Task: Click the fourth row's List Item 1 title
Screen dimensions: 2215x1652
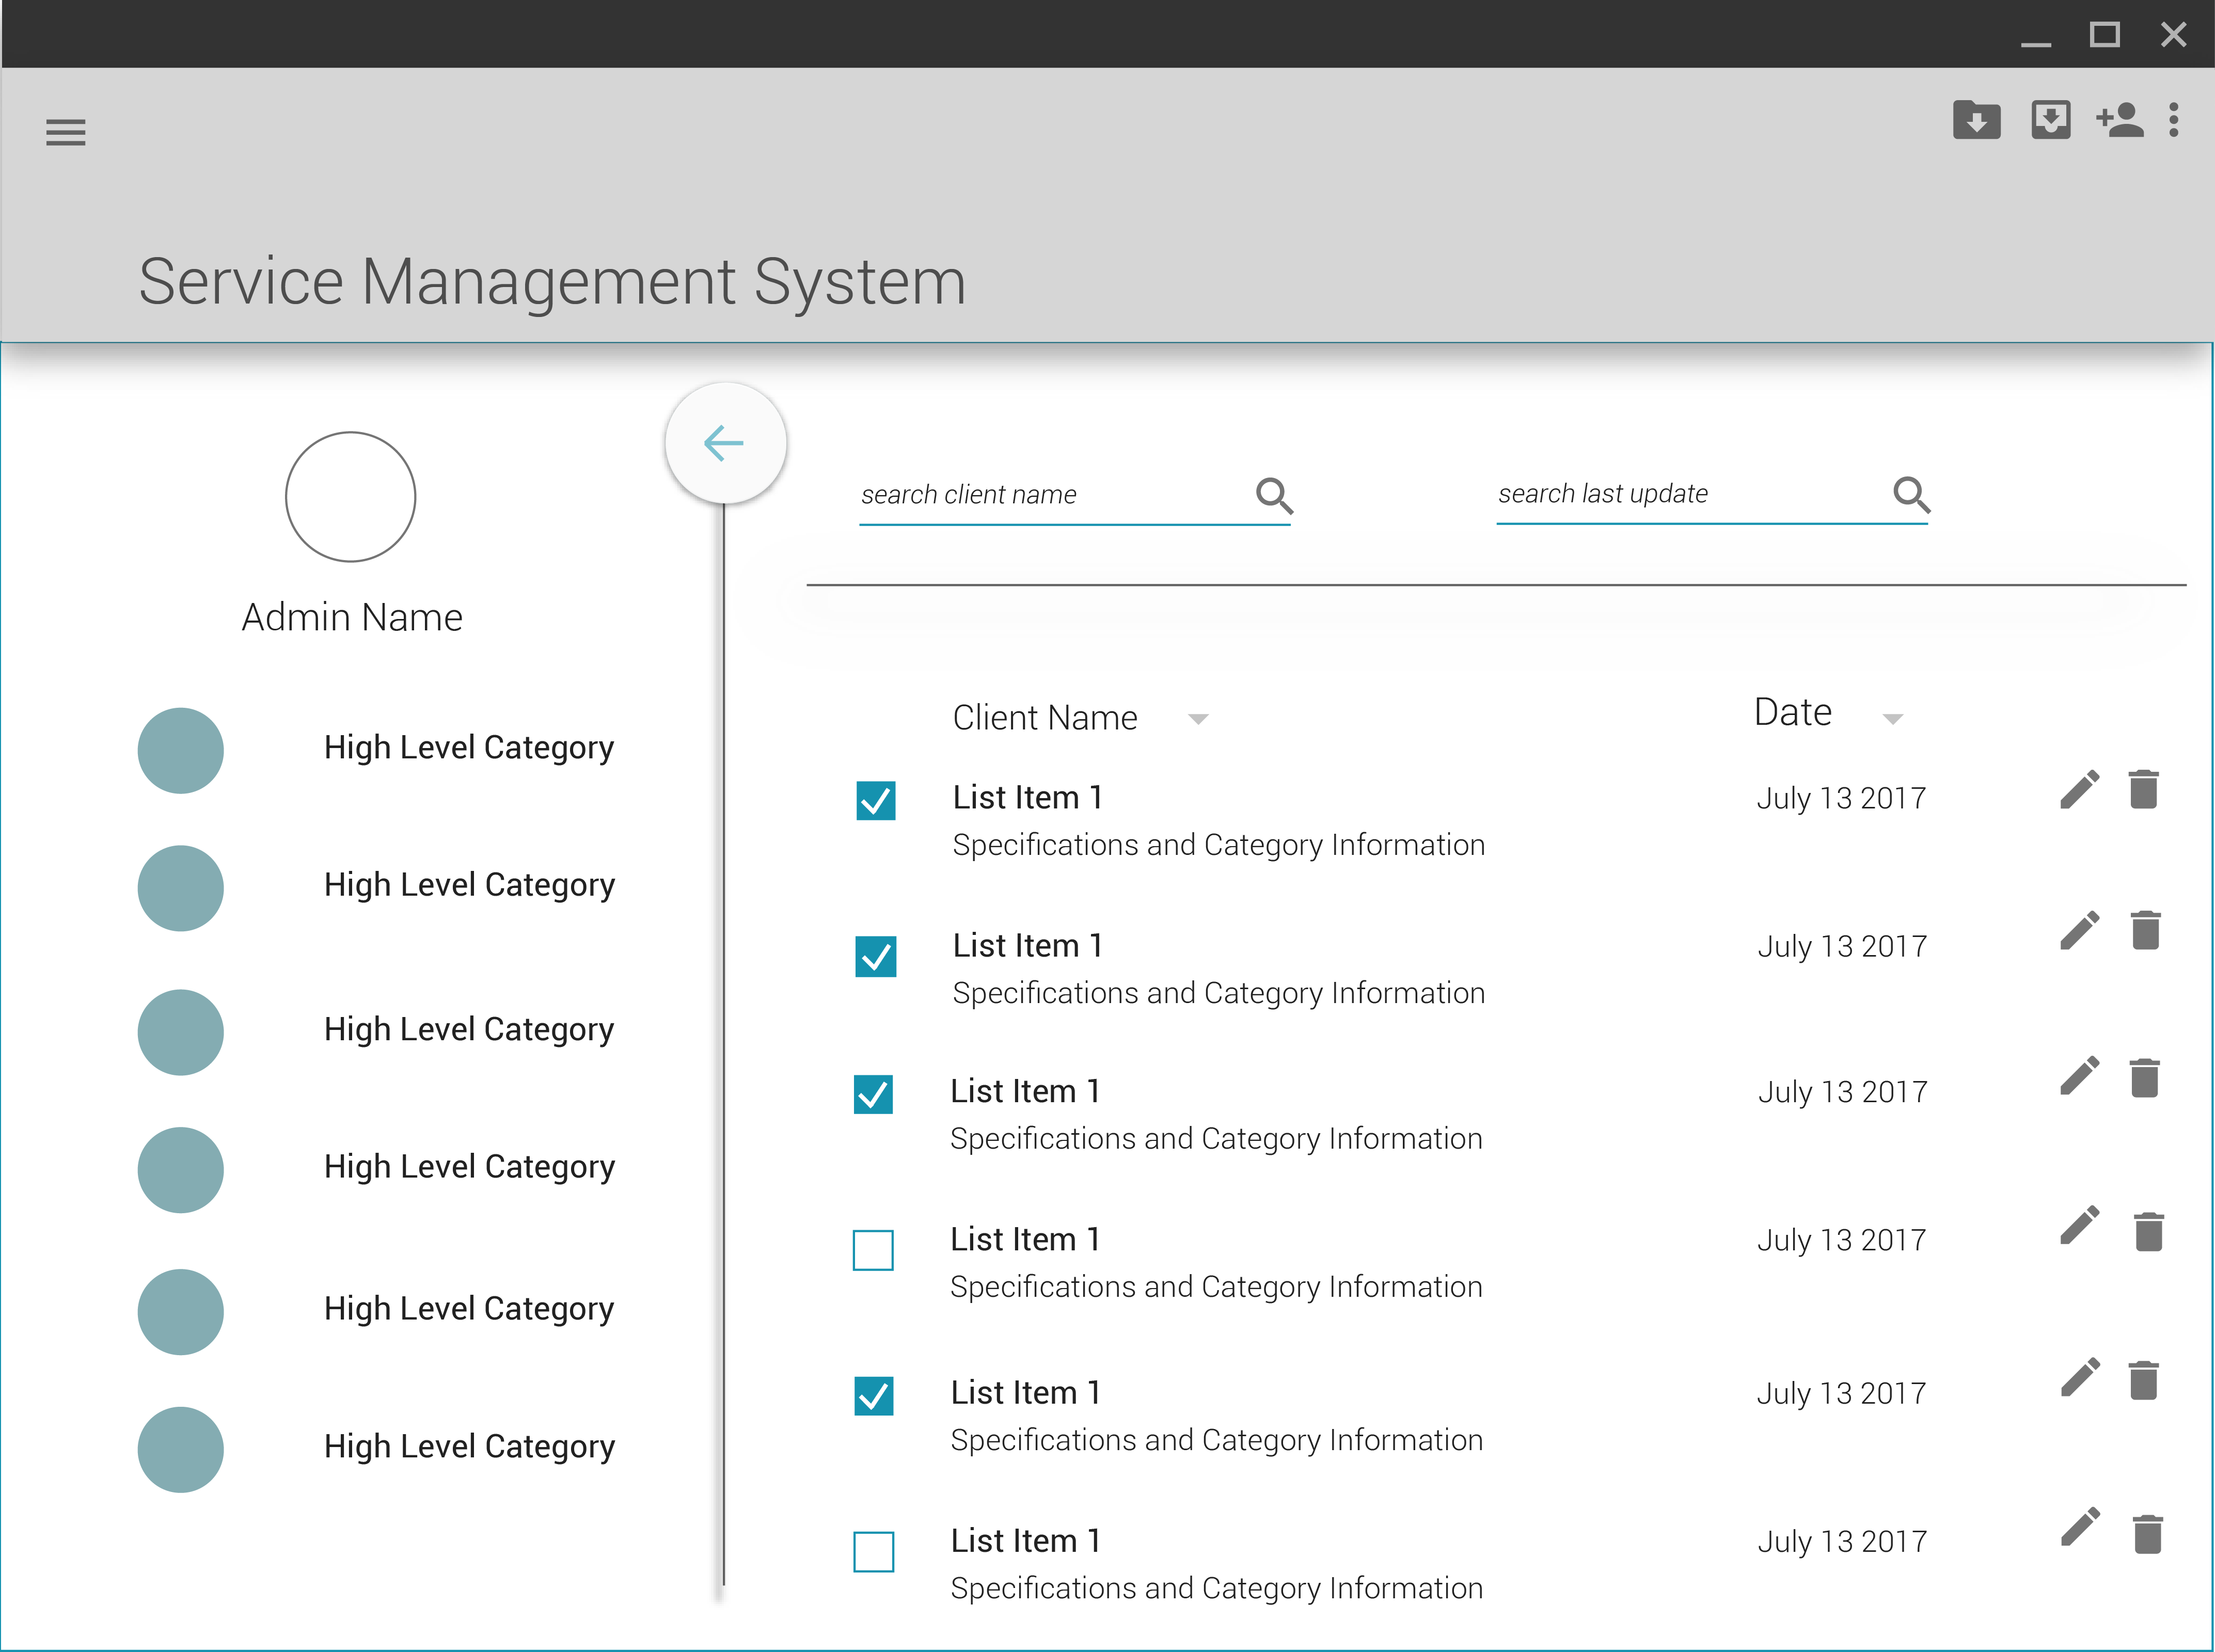Action: click(1025, 1240)
